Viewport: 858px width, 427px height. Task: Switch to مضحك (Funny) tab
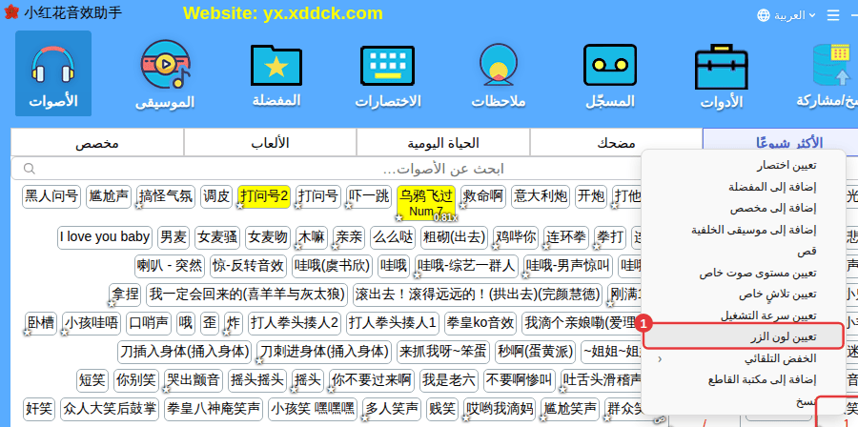[x=616, y=143]
